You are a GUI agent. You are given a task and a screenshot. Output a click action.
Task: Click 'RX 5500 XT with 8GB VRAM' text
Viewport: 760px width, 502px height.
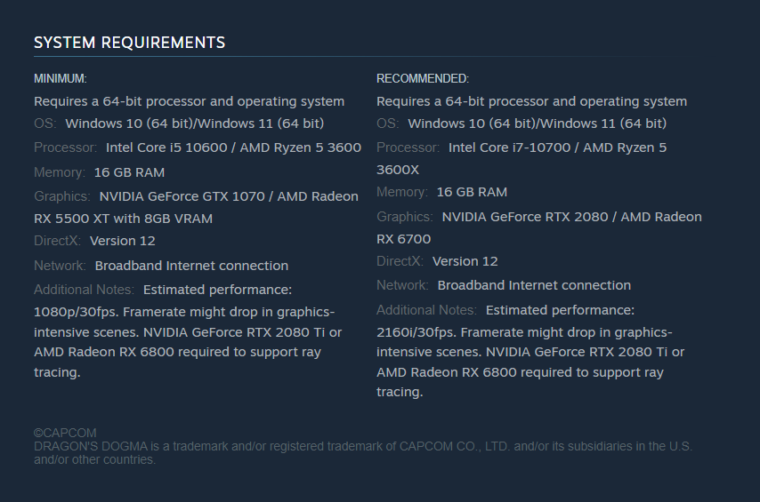click(x=123, y=219)
